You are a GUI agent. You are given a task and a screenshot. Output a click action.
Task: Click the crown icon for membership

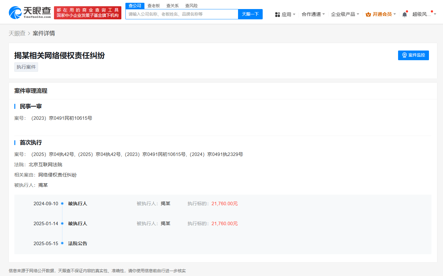[368, 14]
